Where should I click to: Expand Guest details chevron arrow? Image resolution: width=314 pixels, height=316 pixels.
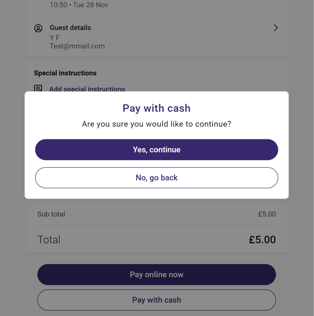click(276, 28)
